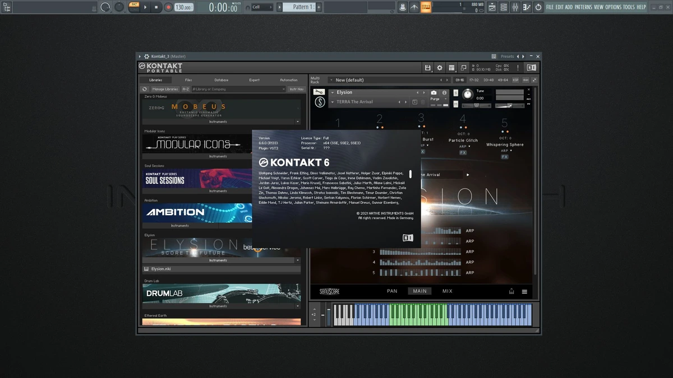Switch to the Database tab
The width and height of the screenshot is (673, 378).
click(221, 80)
